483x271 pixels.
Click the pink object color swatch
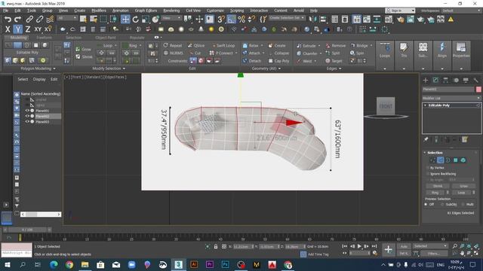point(478,89)
